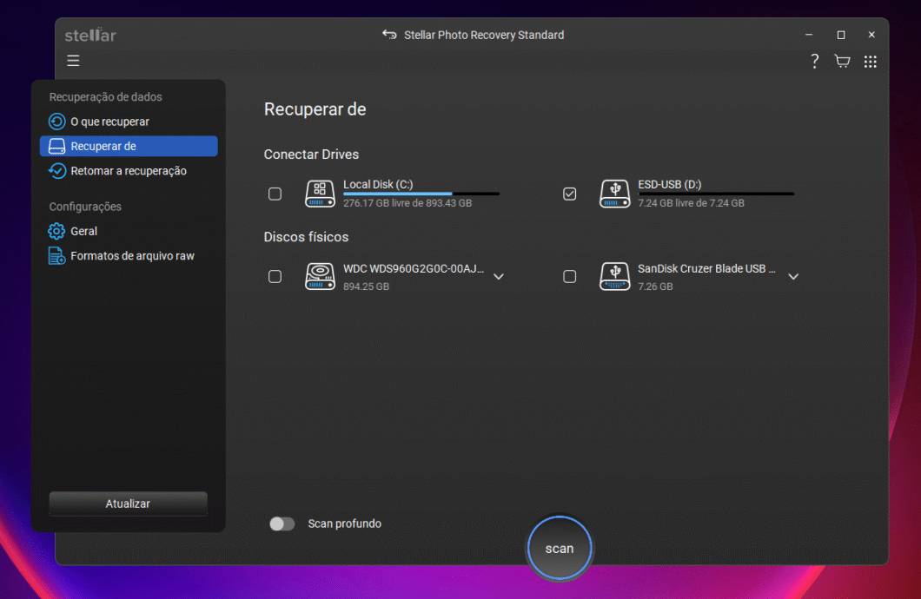The width and height of the screenshot is (921, 599).
Task: Click the 'Retomar a recuperação' arrow icon
Action: [x=56, y=171]
